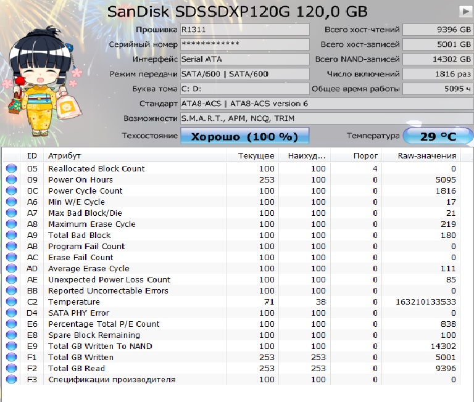Click the 29 °C temperature indicator

click(438, 136)
